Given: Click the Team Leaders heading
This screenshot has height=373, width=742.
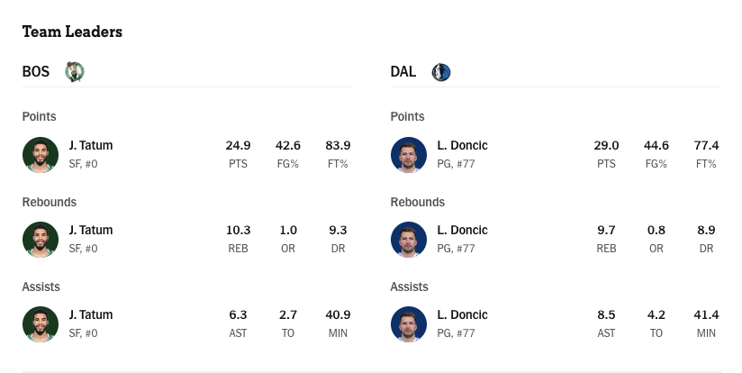Looking at the screenshot, I should tap(72, 32).
